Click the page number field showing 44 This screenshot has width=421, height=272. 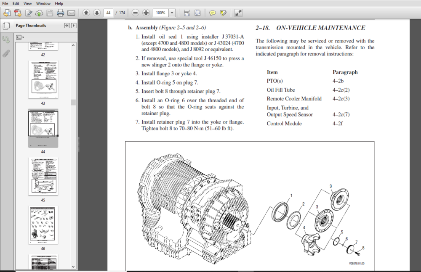(108, 13)
